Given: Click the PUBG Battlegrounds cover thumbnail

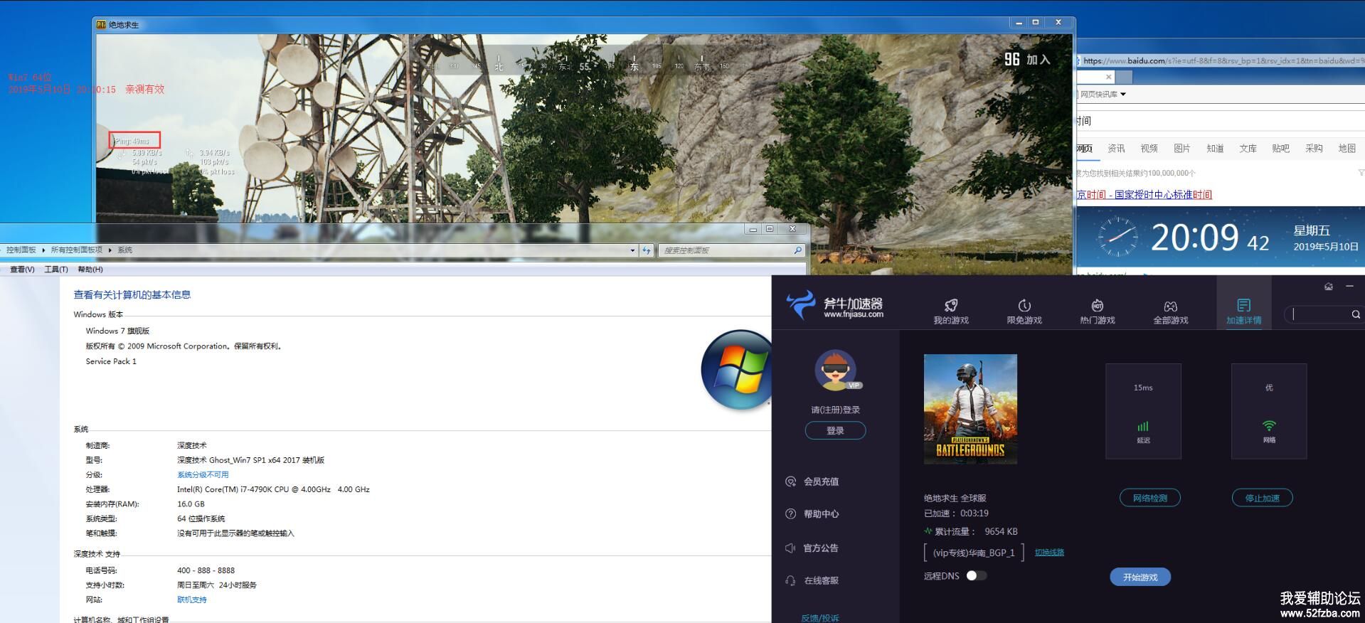Looking at the screenshot, I should (970, 409).
